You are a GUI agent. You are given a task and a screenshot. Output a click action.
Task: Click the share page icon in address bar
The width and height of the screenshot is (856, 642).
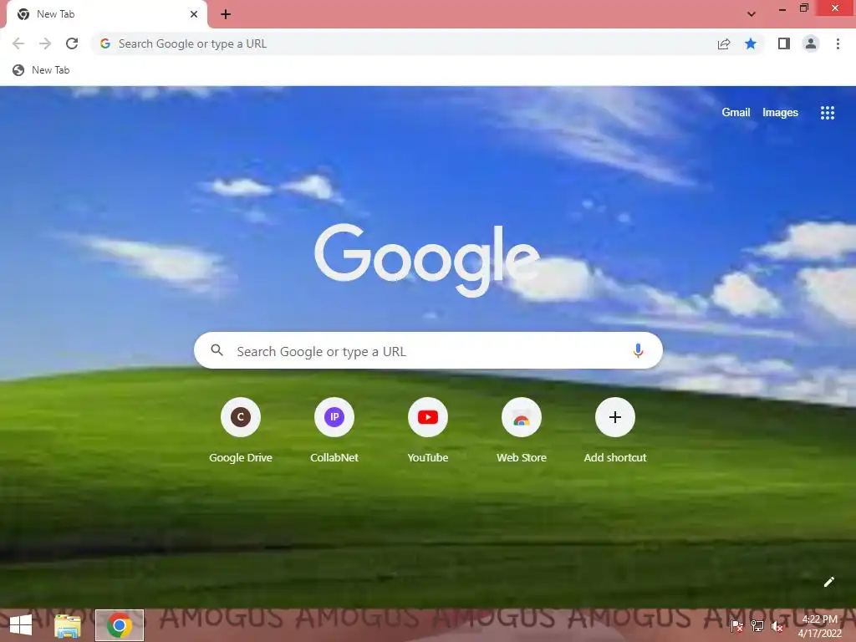coord(724,43)
